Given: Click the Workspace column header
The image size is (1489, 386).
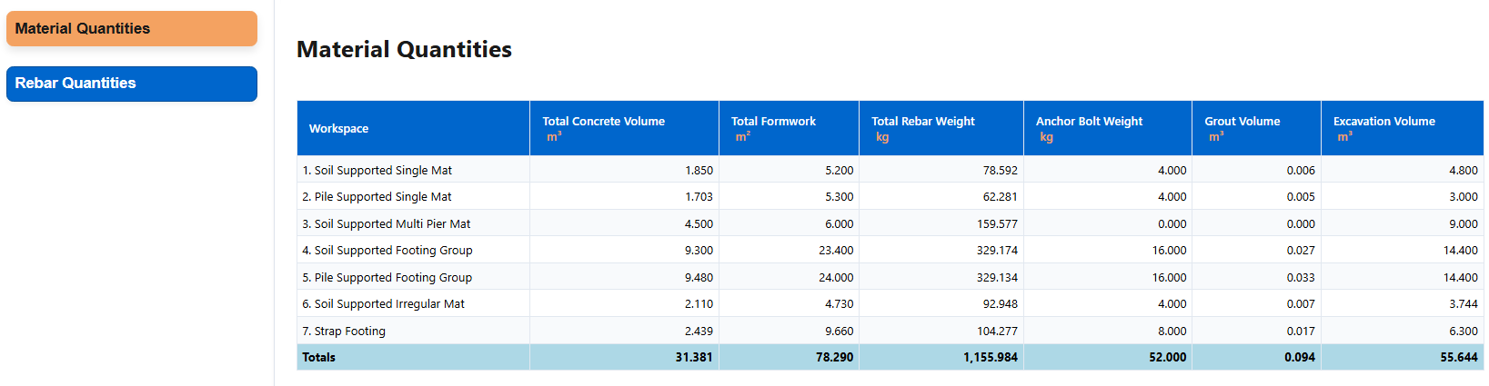Looking at the screenshot, I should click(338, 129).
